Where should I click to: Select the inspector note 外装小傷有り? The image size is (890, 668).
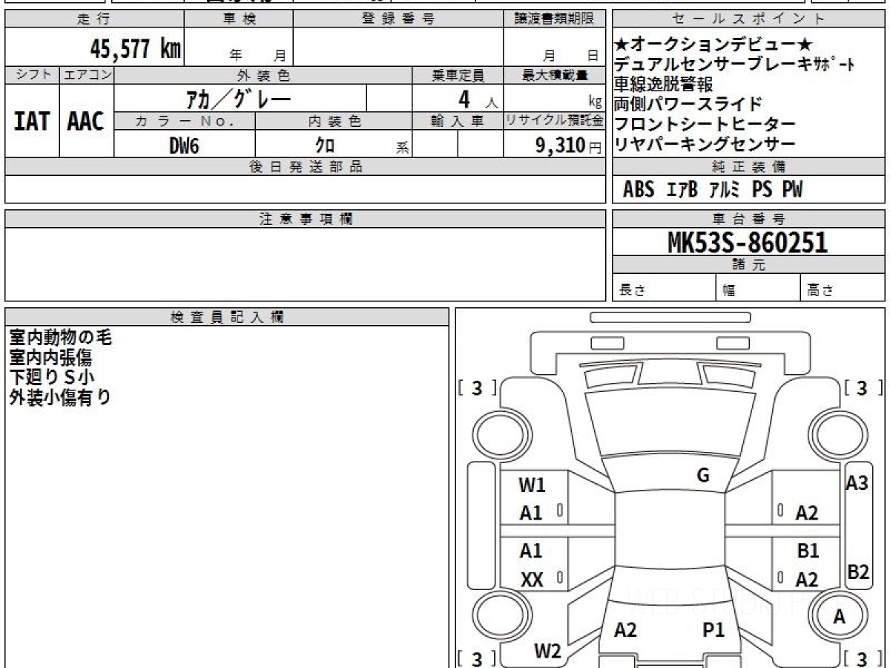60,398
